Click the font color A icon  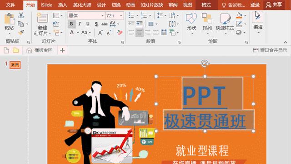(x=72, y=33)
